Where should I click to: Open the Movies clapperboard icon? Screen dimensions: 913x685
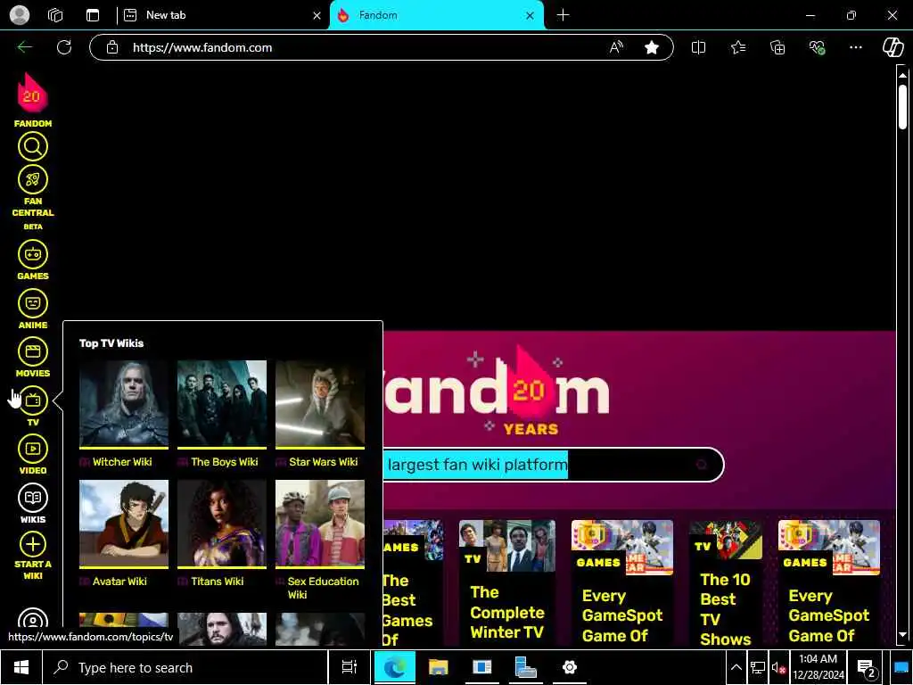(33, 351)
